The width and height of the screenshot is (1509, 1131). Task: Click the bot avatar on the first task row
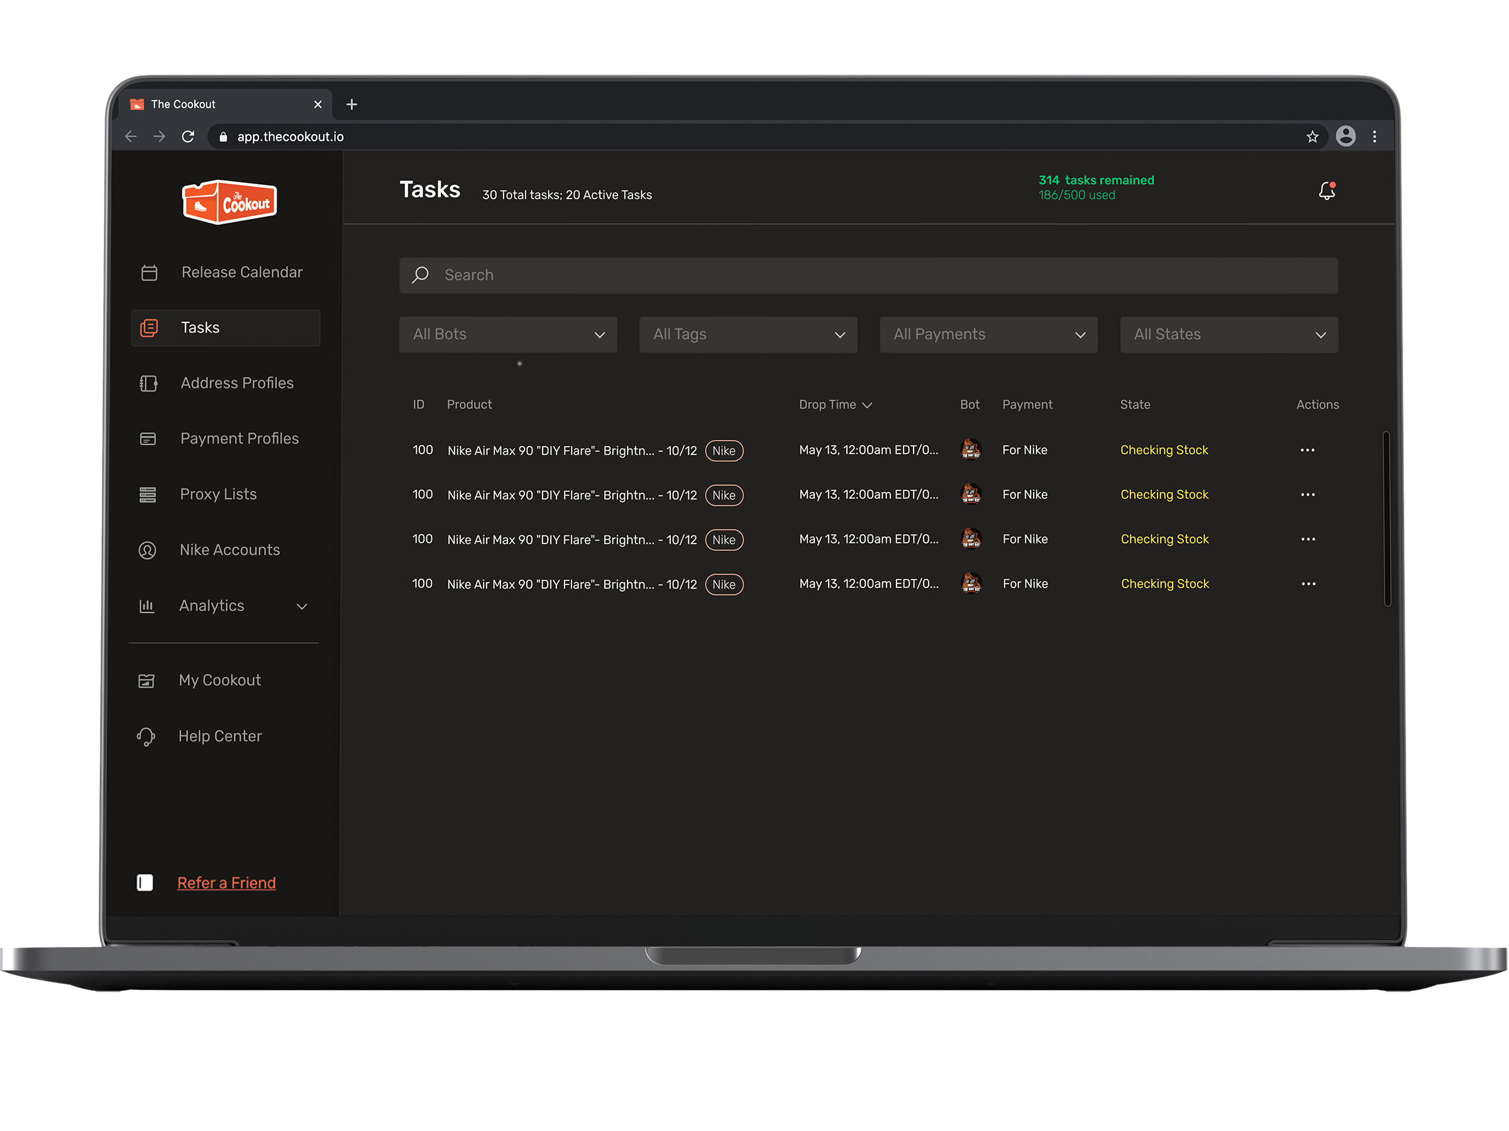pyautogui.click(x=971, y=450)
